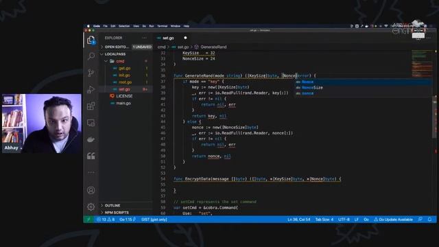
Task: Click the editor minimap
Action: click(423, 64)
